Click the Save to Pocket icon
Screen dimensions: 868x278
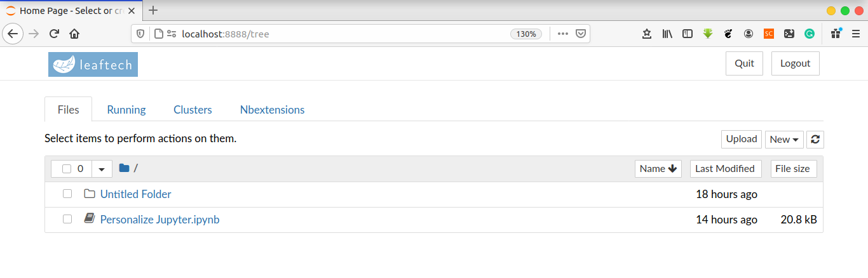[581, 34]
